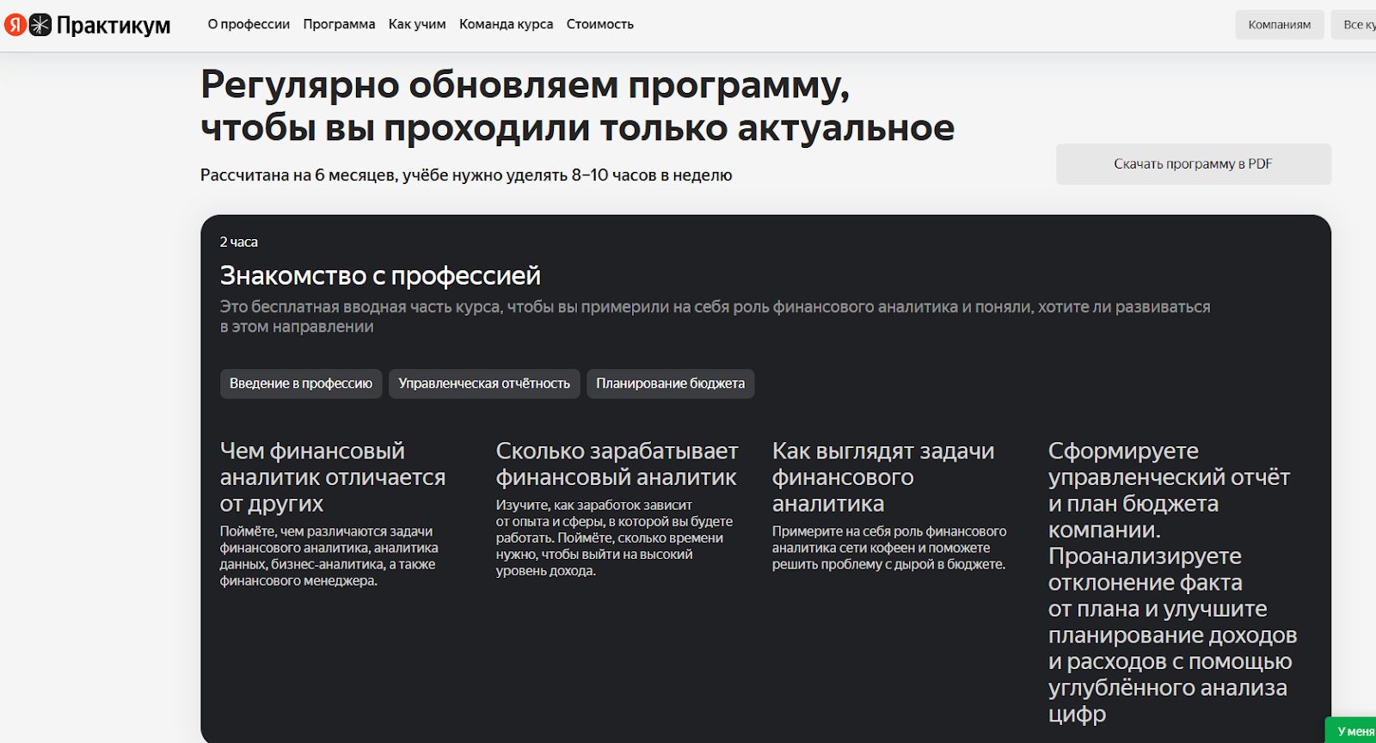The width and height of the screenshot is (1376, 743).
Task: Open the "Сколько зарабатывает финансовый аналитик" card
Action: [617, 464]
